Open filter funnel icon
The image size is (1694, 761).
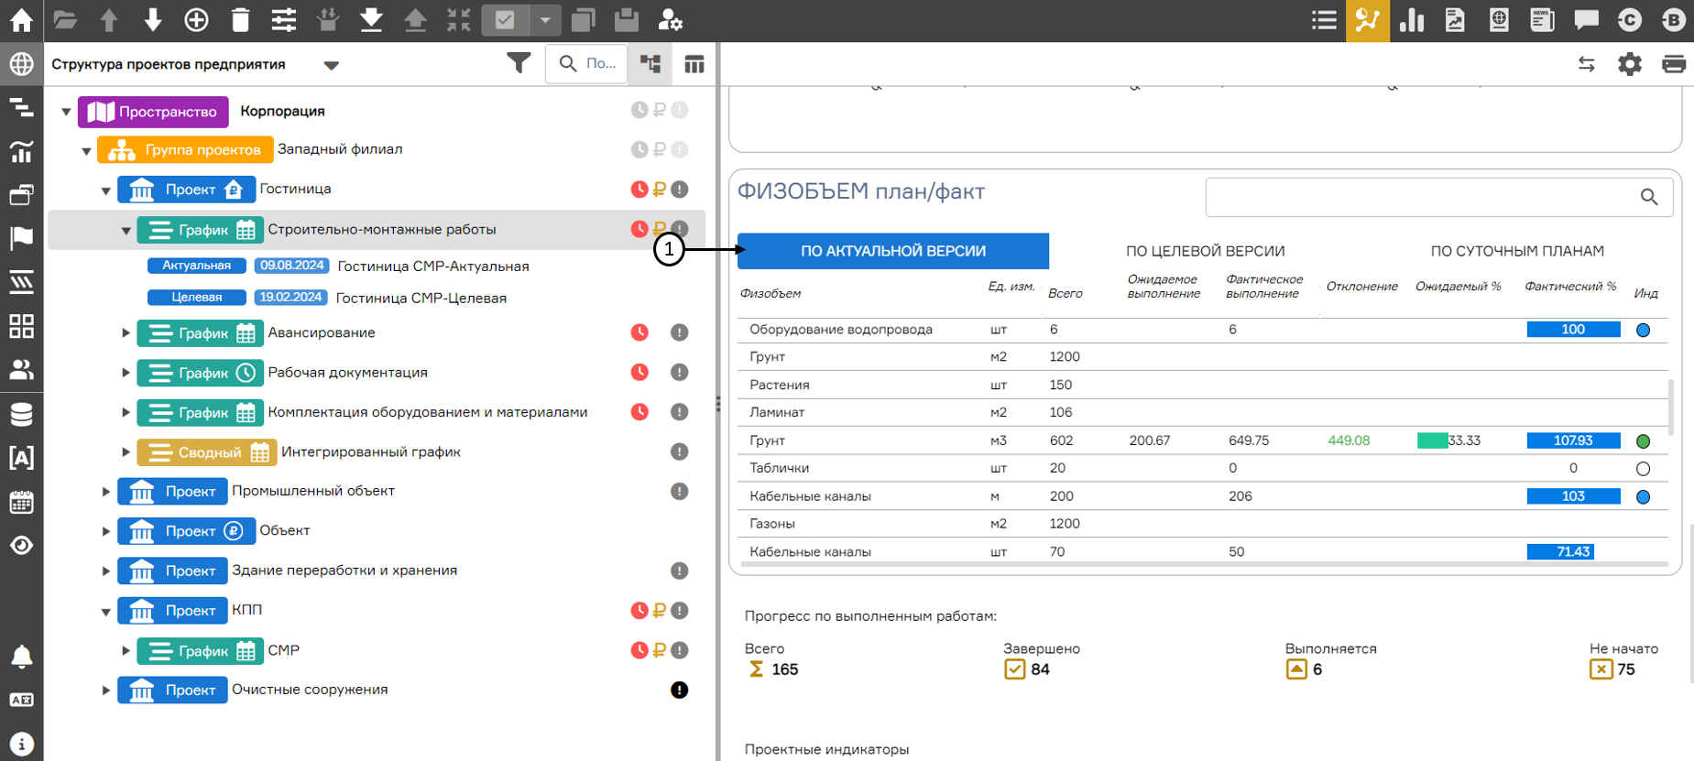(x=519, y=63)
